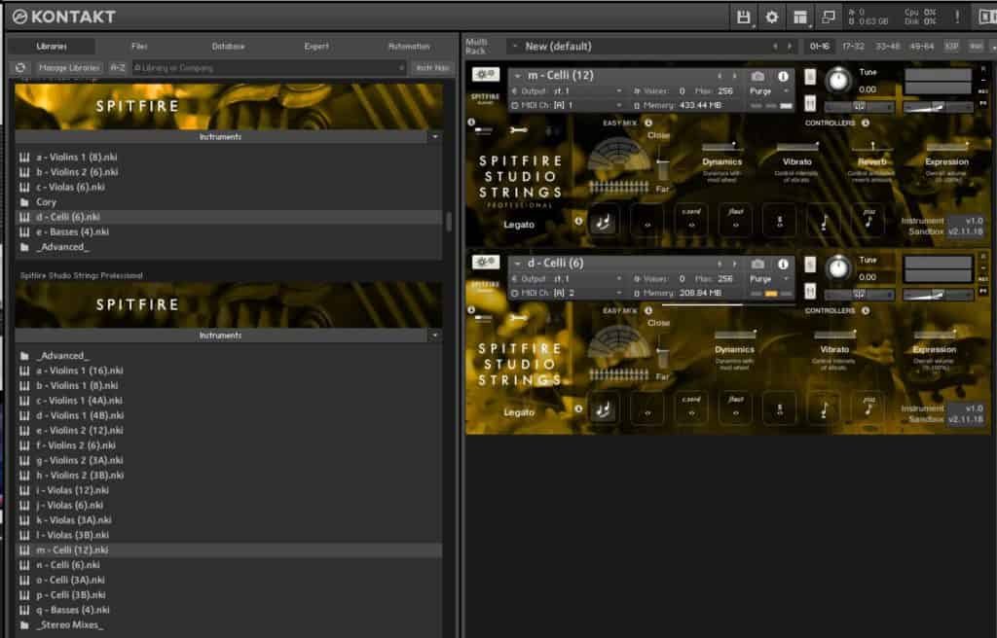
Task: Click the m - Celli (12) instrument logo edit button
Action: click(x=486, y=75)
